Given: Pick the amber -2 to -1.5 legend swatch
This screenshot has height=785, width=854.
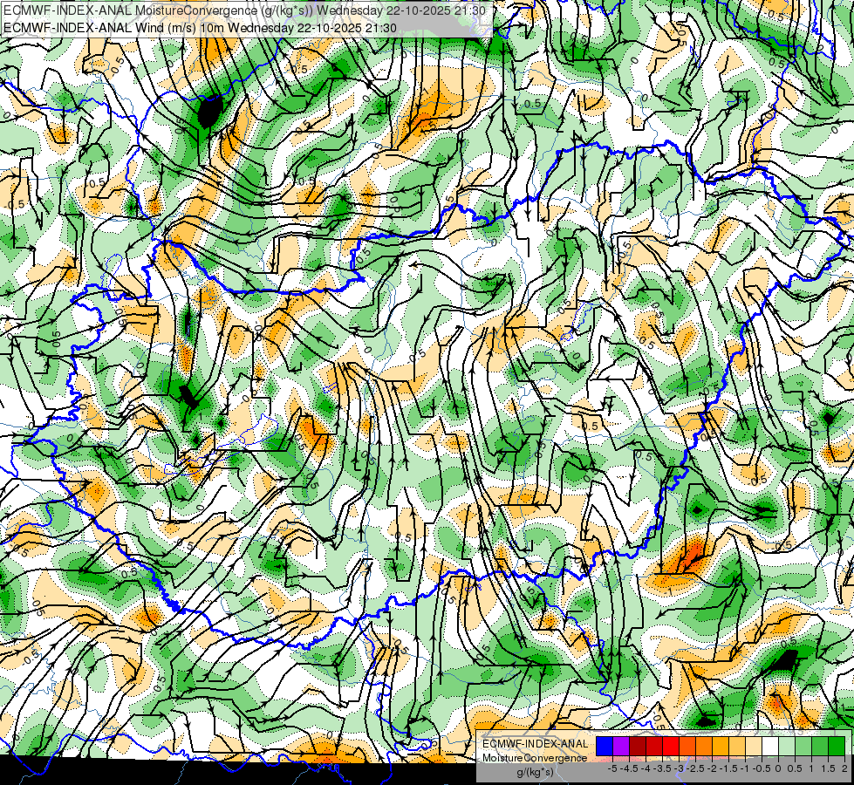Looking at the screenshot, I should [721, 746].
